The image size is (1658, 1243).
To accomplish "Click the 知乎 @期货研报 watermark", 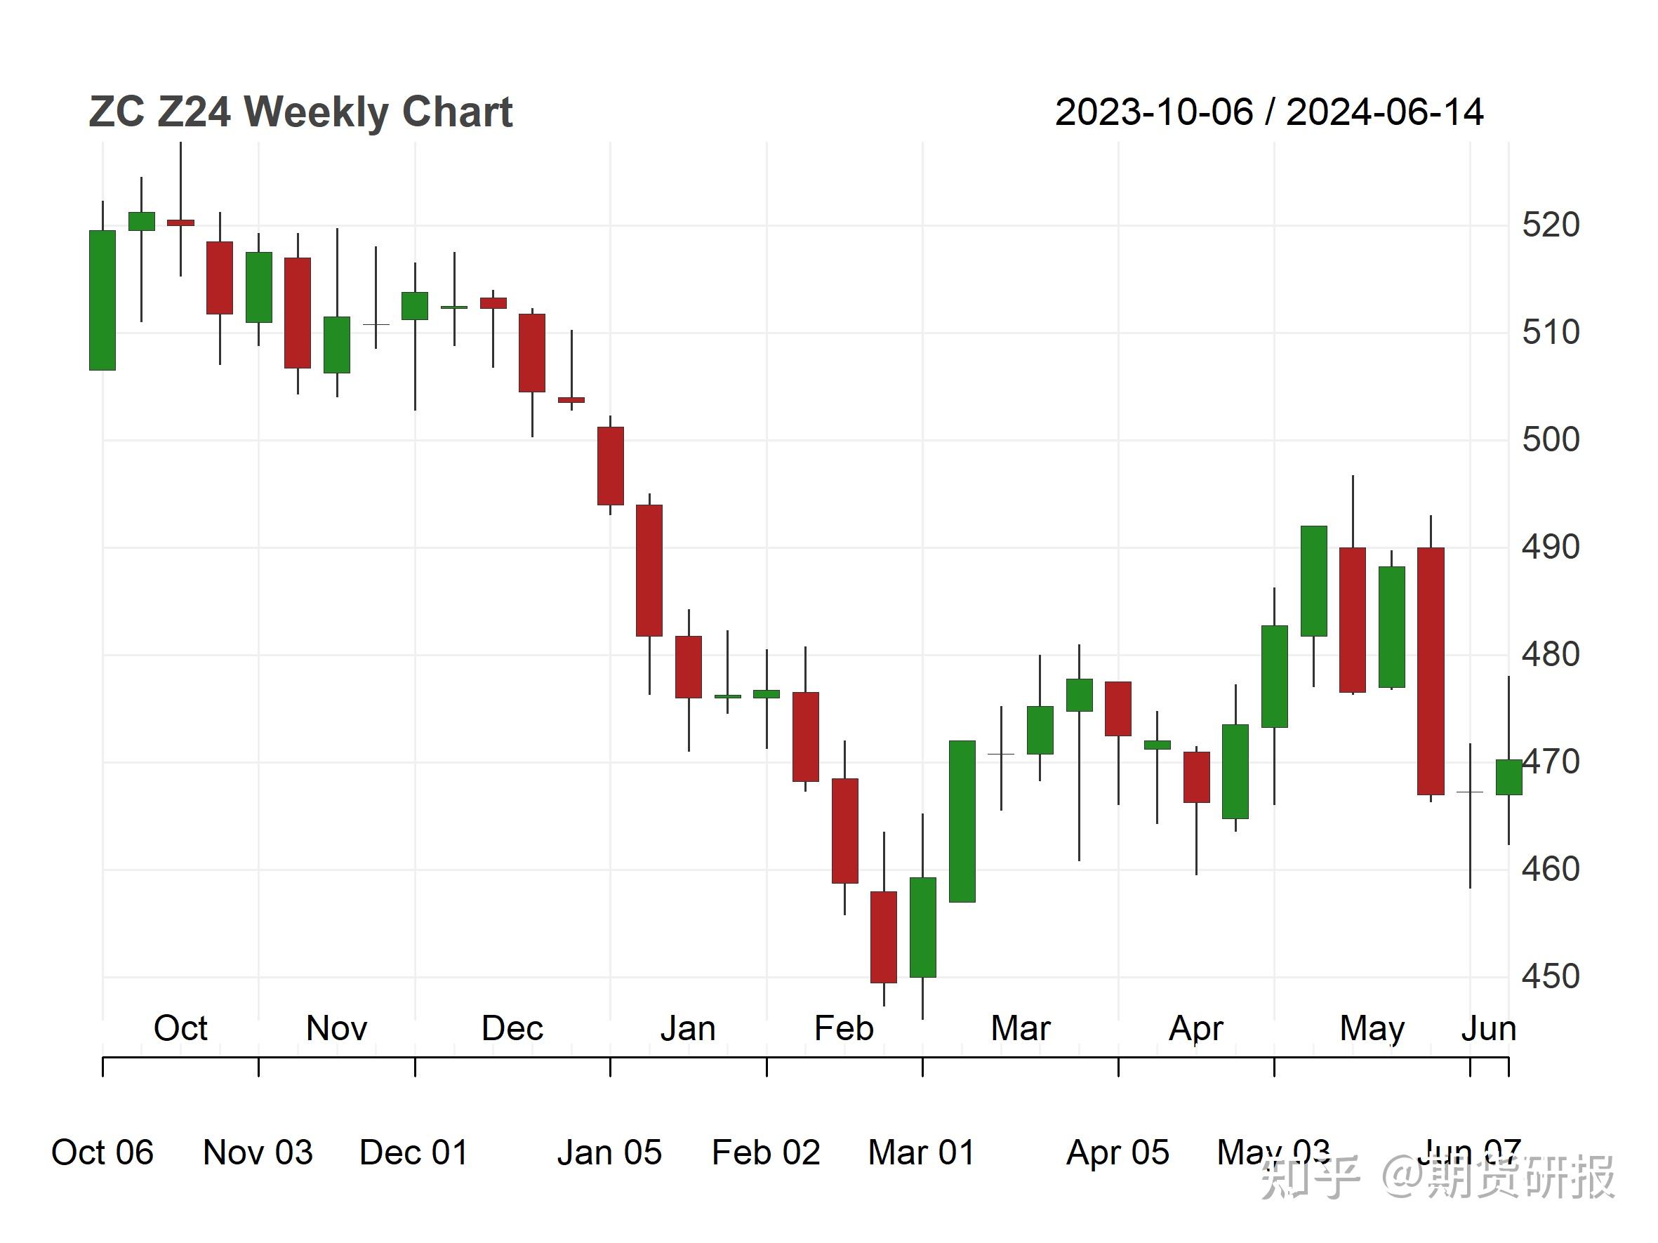I will click(x=1437, y=1178).
